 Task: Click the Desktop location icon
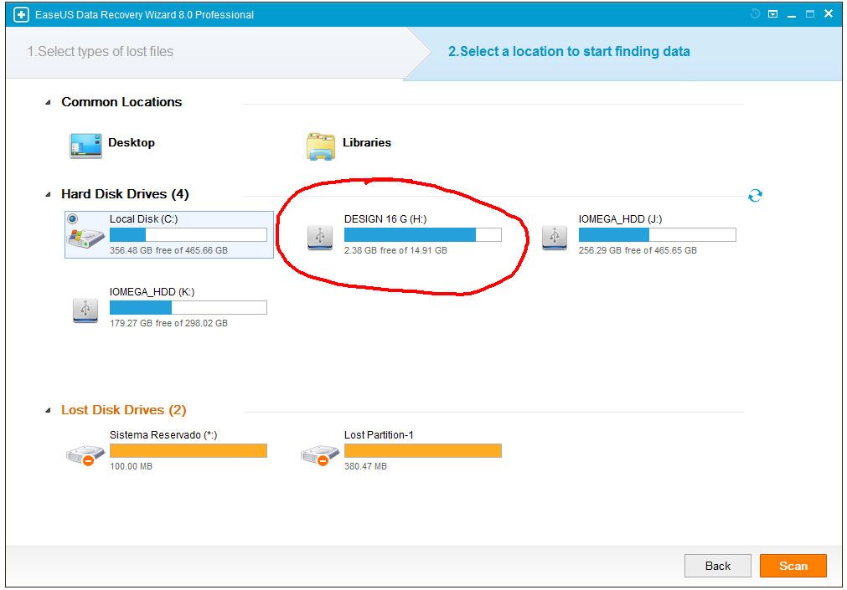click(85, 146)
